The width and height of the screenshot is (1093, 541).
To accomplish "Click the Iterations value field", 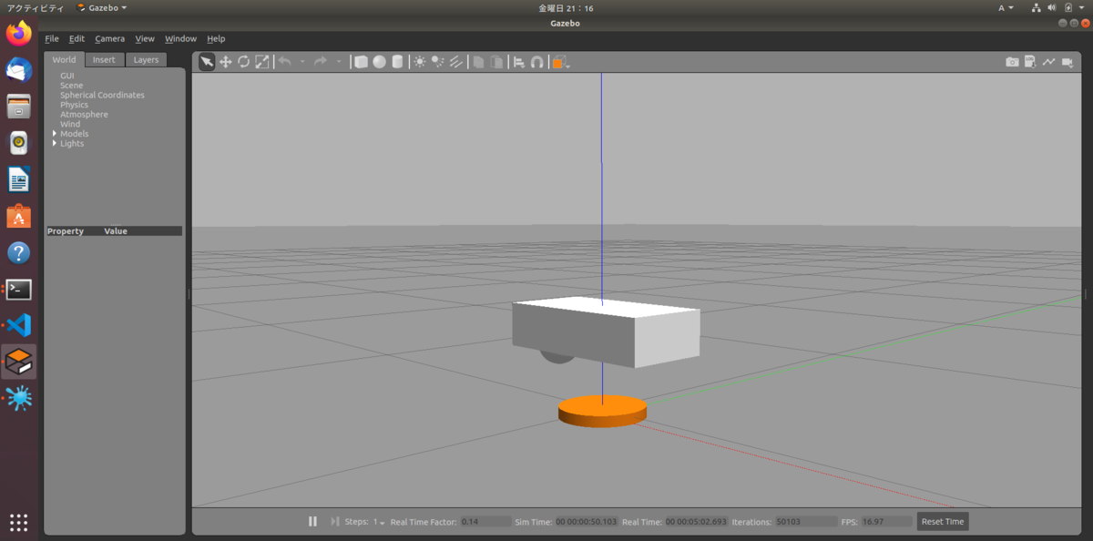I will pos(806,522).
